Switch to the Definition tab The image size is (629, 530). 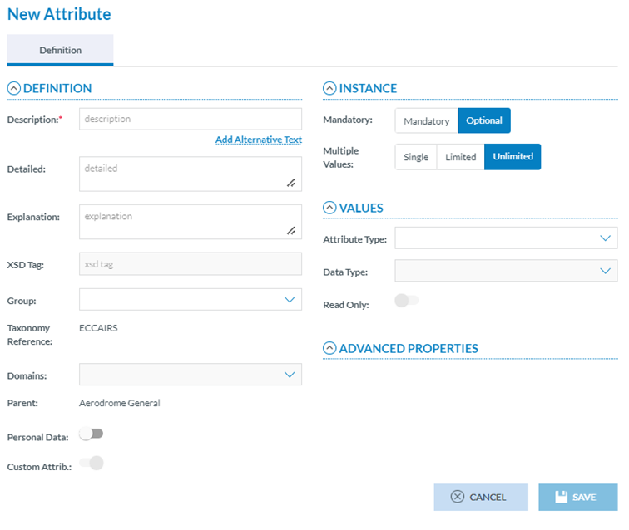pos(60,51)
